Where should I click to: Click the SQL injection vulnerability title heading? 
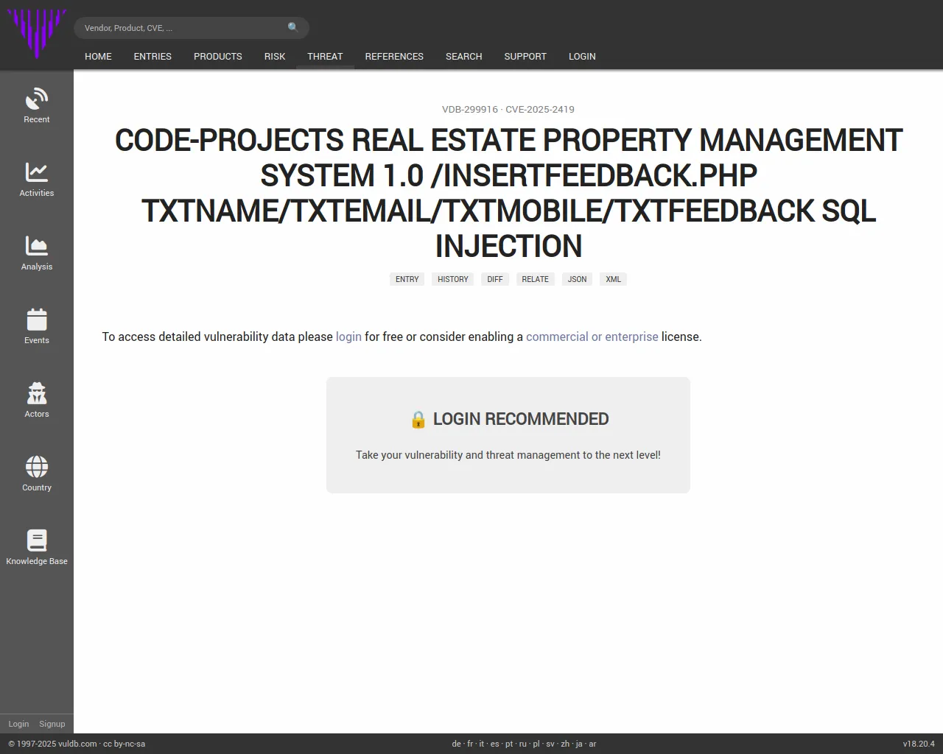[x=508, y=193]
